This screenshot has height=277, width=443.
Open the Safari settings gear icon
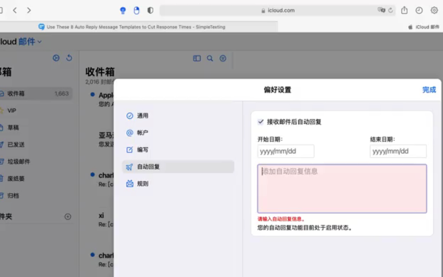(434, 10)
